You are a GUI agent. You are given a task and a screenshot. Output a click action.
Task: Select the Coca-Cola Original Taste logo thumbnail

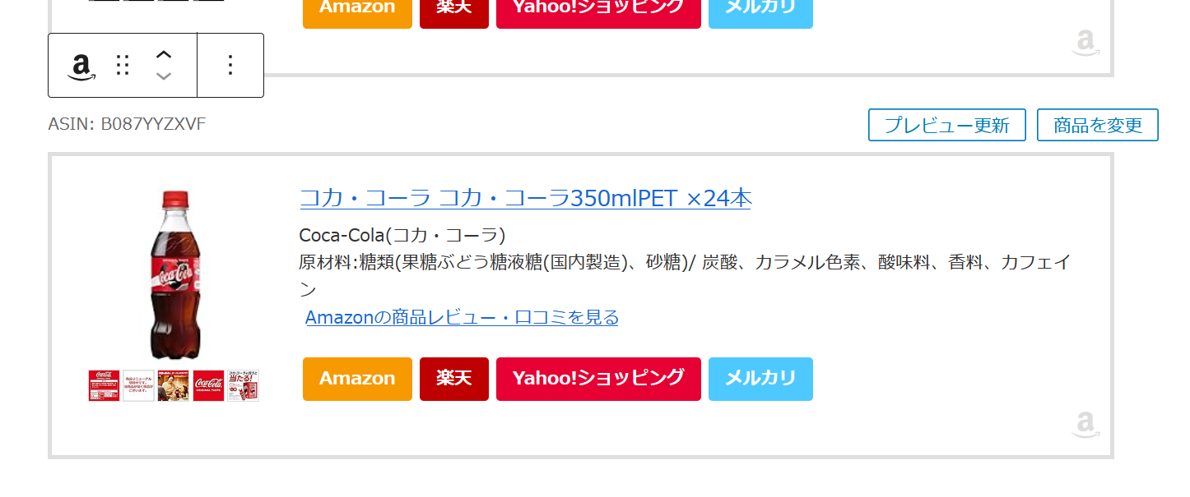(208, 385)
